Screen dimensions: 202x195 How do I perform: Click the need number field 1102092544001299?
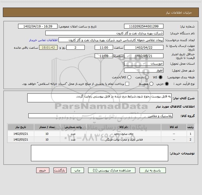pyautogui.click(x=144, y=26)
